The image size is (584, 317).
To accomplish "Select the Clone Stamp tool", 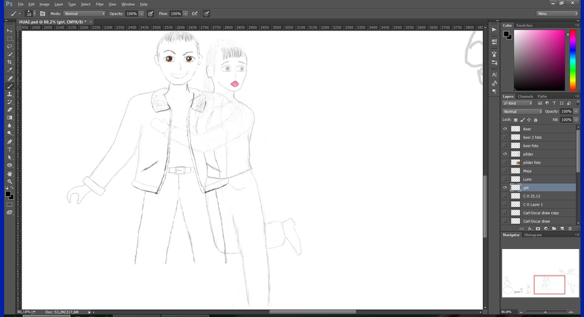I will [10, 94].
